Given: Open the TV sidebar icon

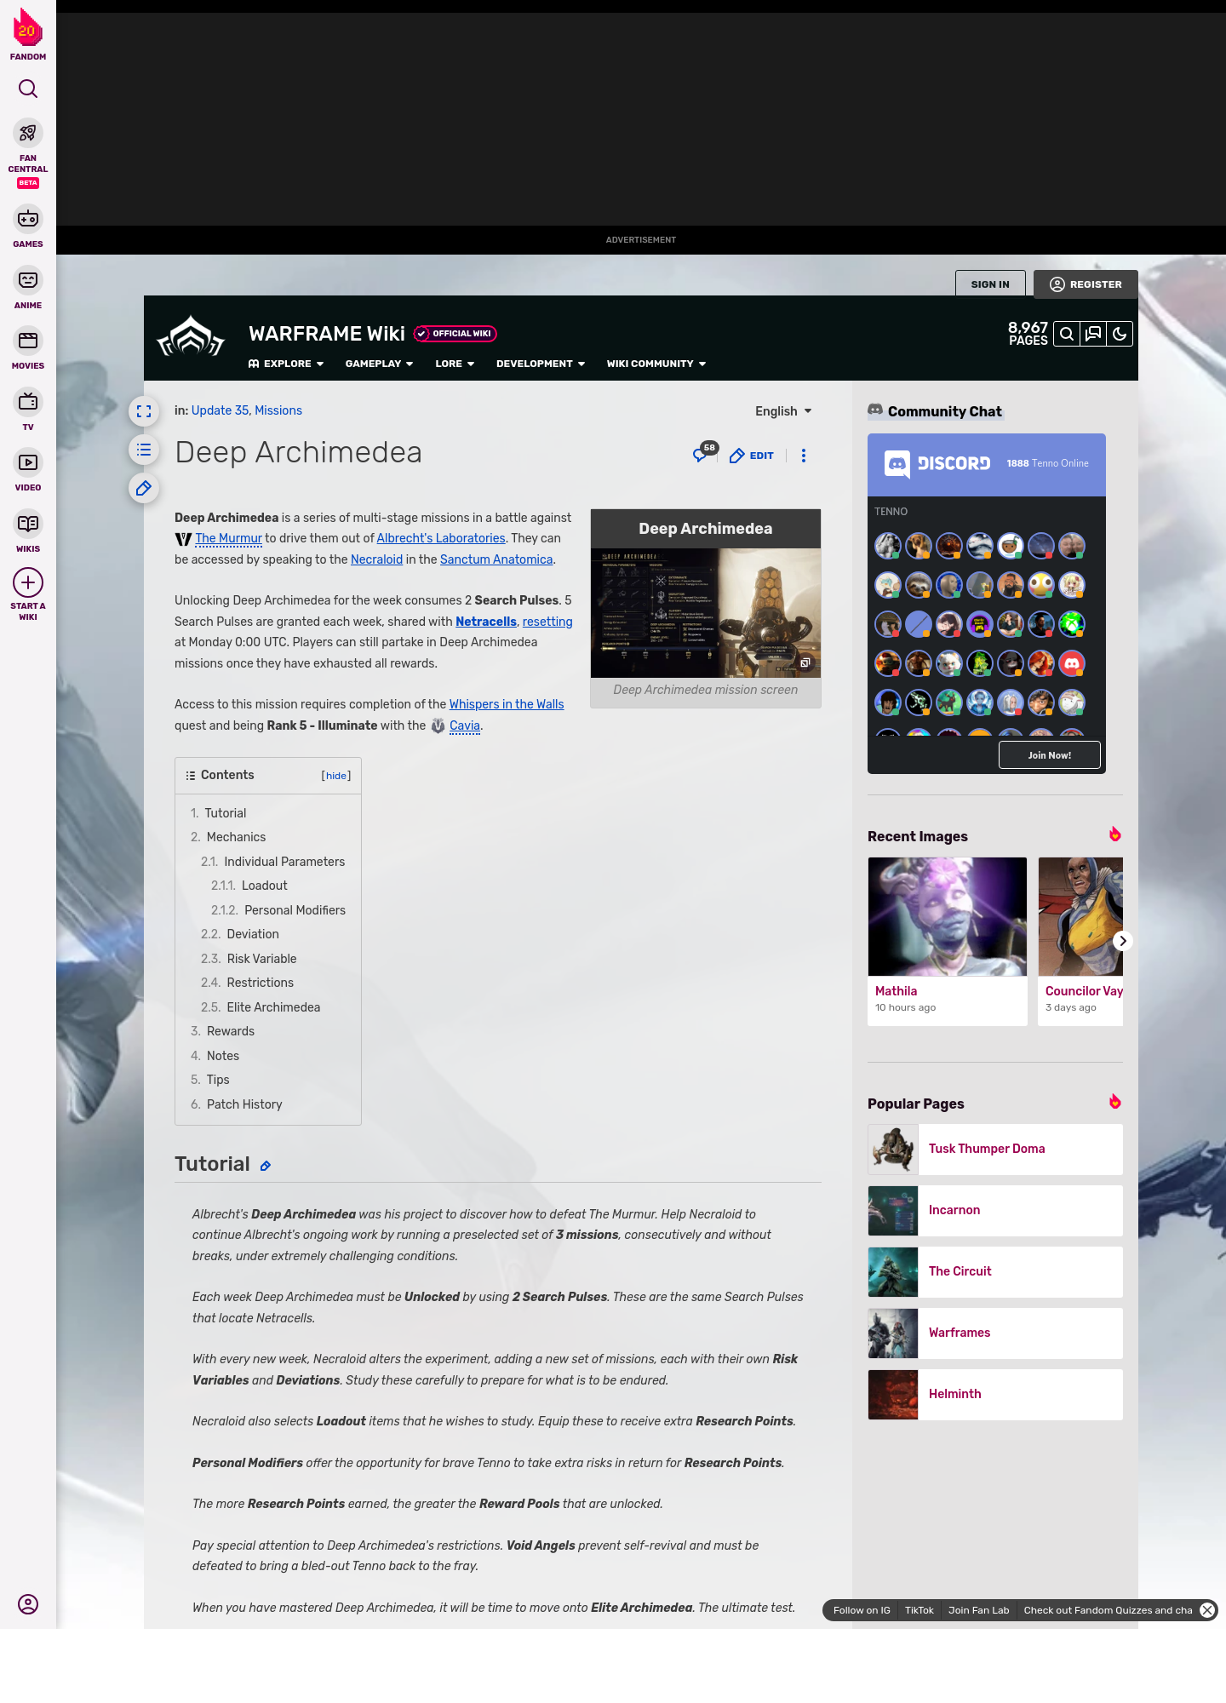Looking at the screenshot, I should tap(28, 401).
